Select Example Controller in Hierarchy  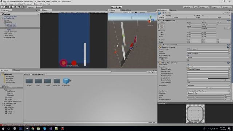click(10, 32)
